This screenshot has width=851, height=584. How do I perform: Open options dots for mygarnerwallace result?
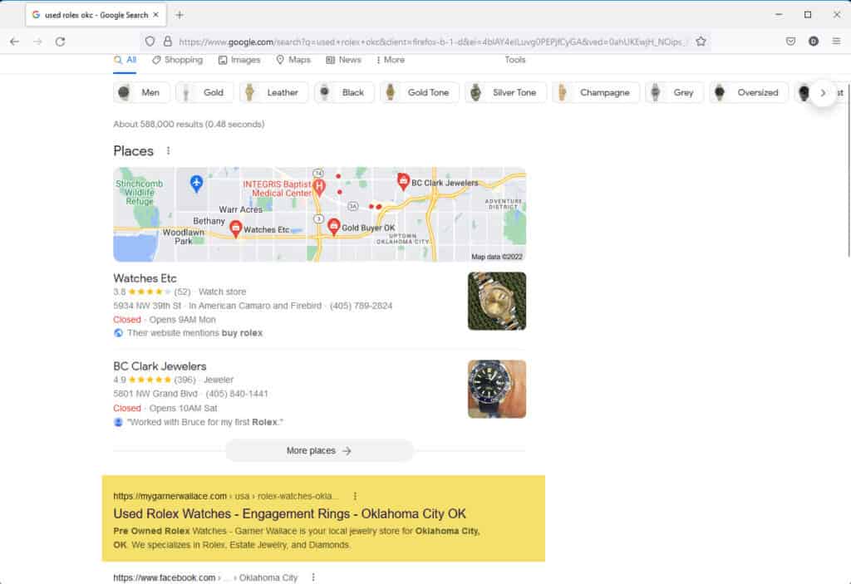[x=355, y=496]
